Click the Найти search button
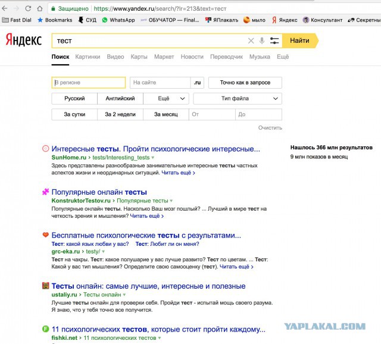 [300, 40]
